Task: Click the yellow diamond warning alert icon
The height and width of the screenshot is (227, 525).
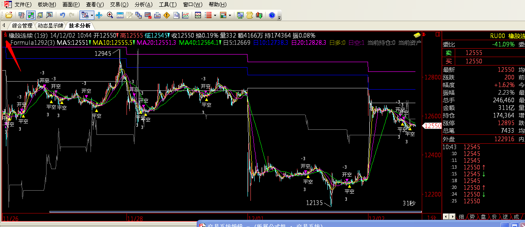Action: coord(167,15)
